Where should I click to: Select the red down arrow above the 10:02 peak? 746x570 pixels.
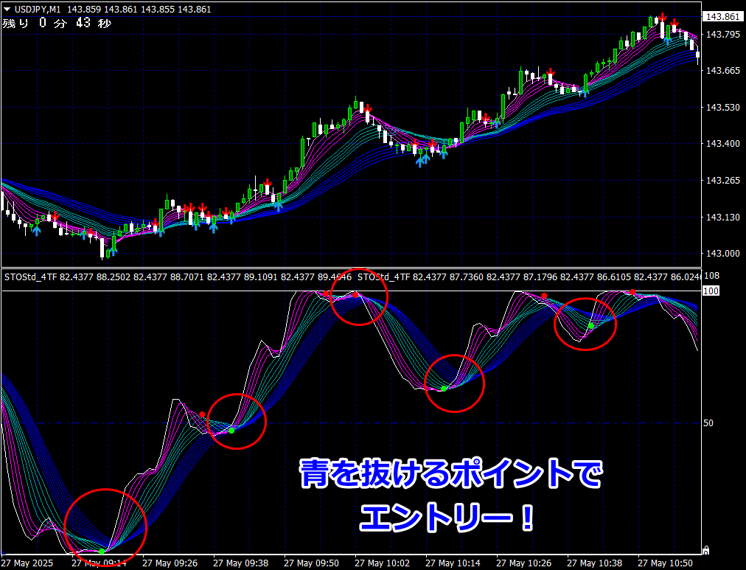pos(367,109)
